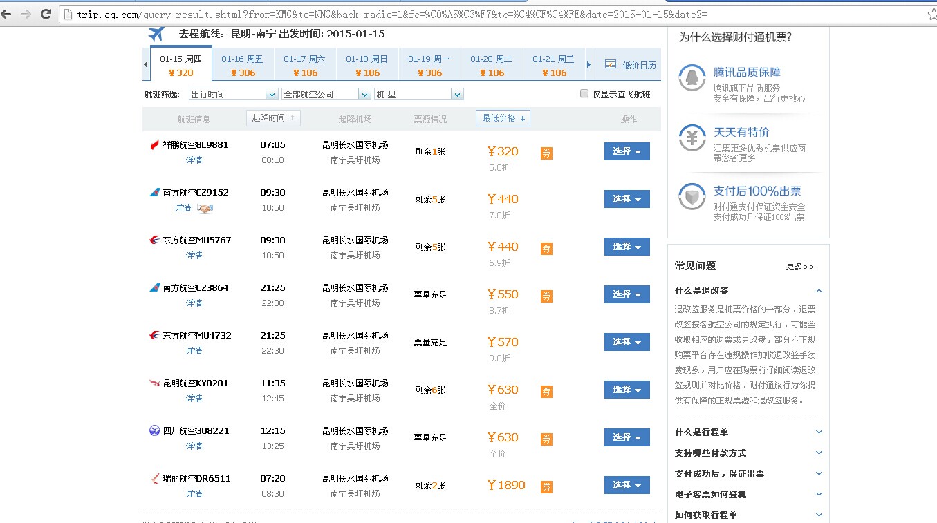Open 详情 for 昆明航空KY8201
The height and width of the screenshot is (523, 937).
194,398
